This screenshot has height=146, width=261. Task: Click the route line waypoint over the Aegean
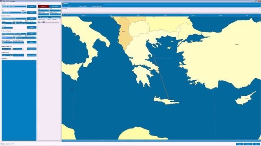(x=161, y=79)
